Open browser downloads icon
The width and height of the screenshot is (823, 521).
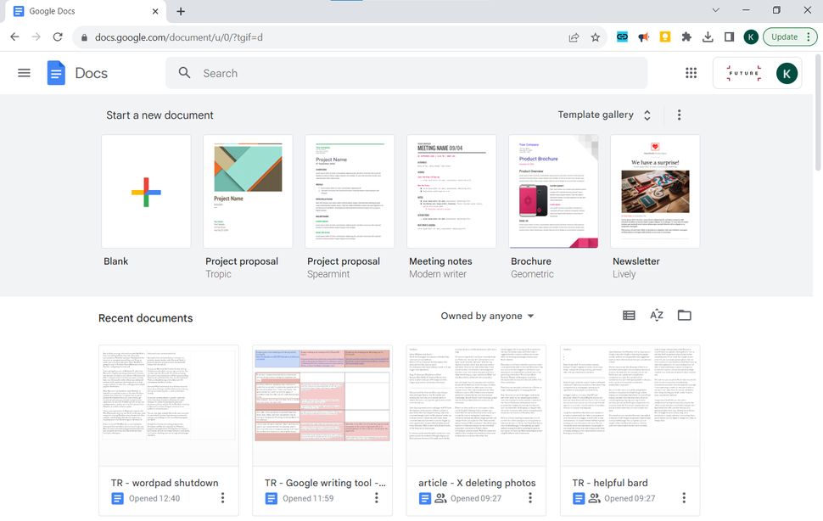click(x=708, y=36)
